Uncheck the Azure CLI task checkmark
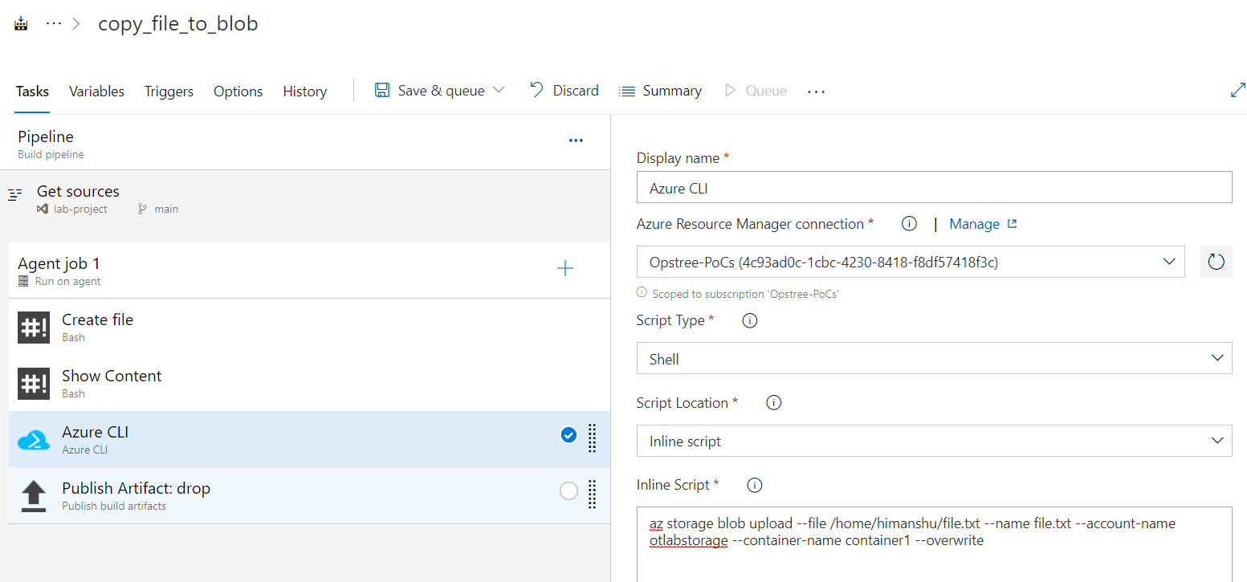This screenshot has width=1247, height=582. 568,435
